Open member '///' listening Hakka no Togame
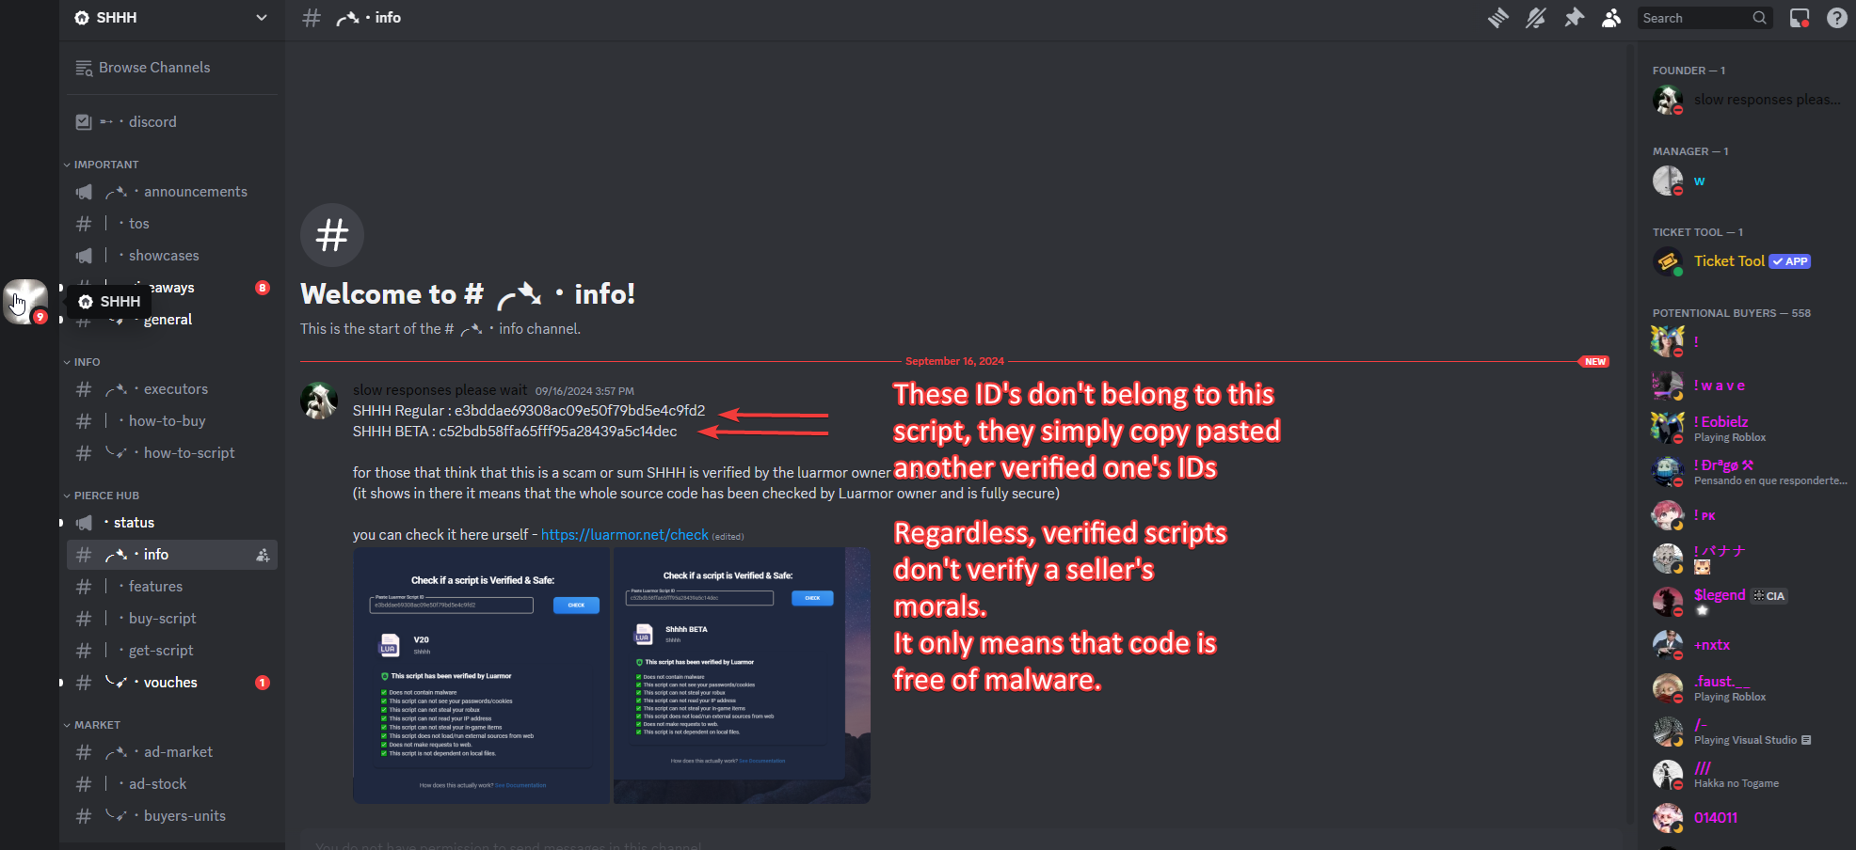Viewport: 1856px width, 850px height. (1746, 775)
